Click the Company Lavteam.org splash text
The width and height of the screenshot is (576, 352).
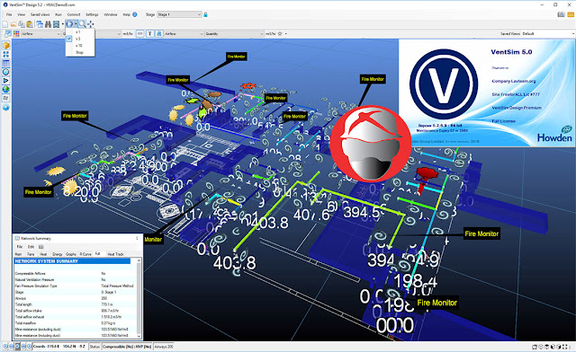point(514,81)
